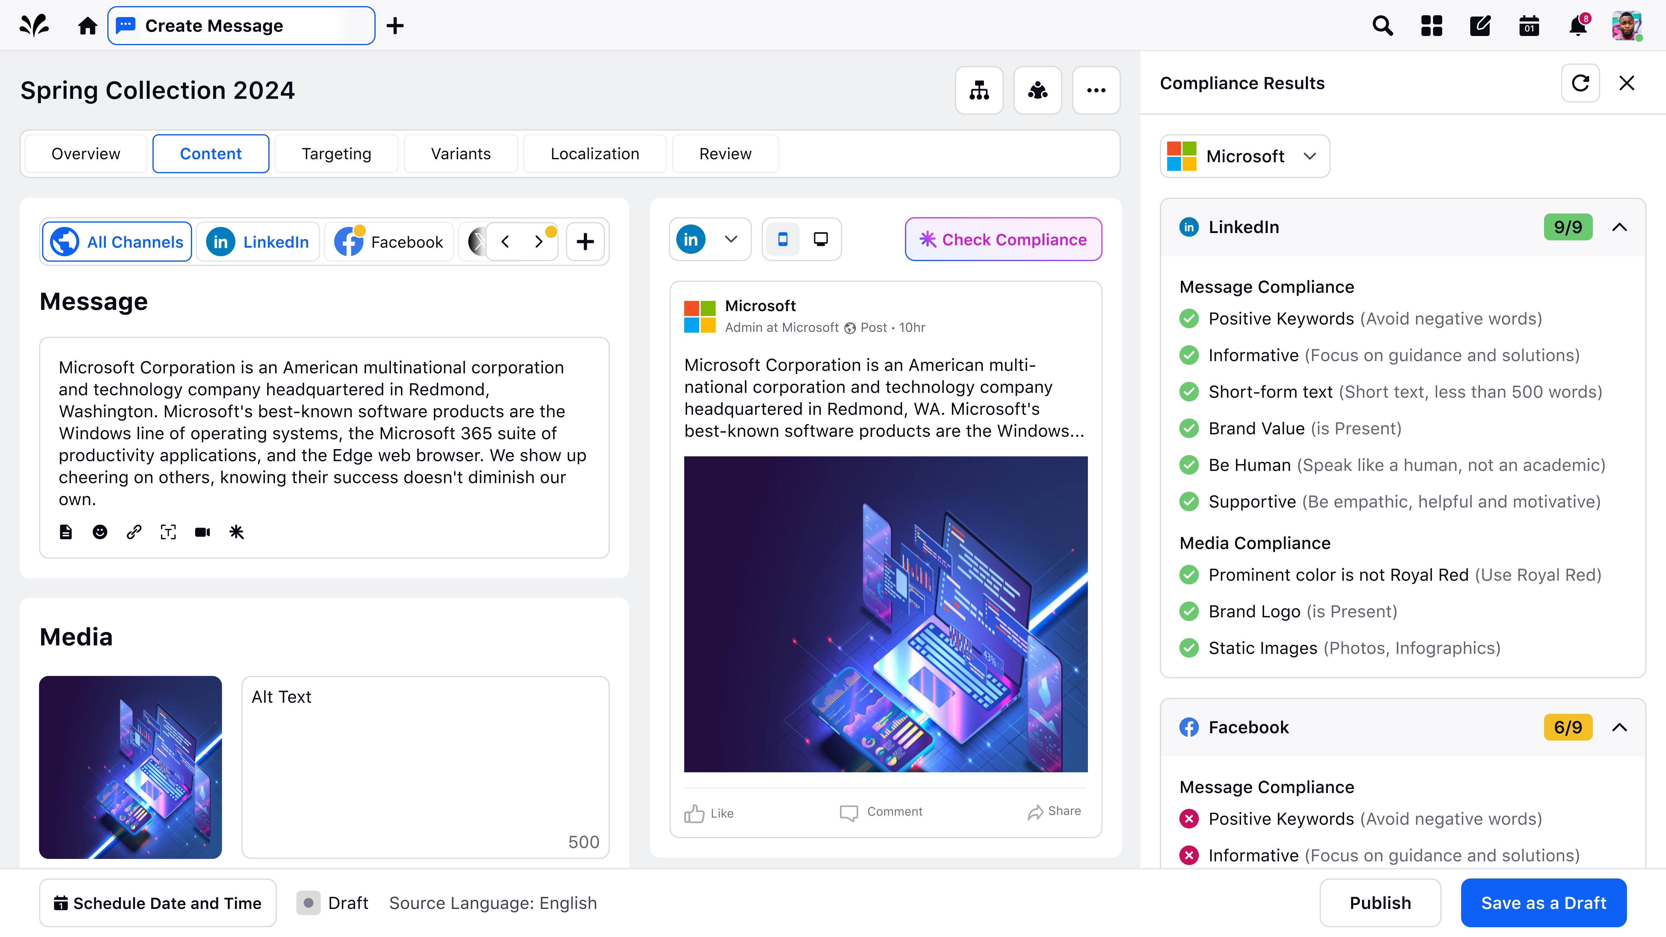Open the Targeting tab
Screen dimensions: 1666x937
coord(336,153)
